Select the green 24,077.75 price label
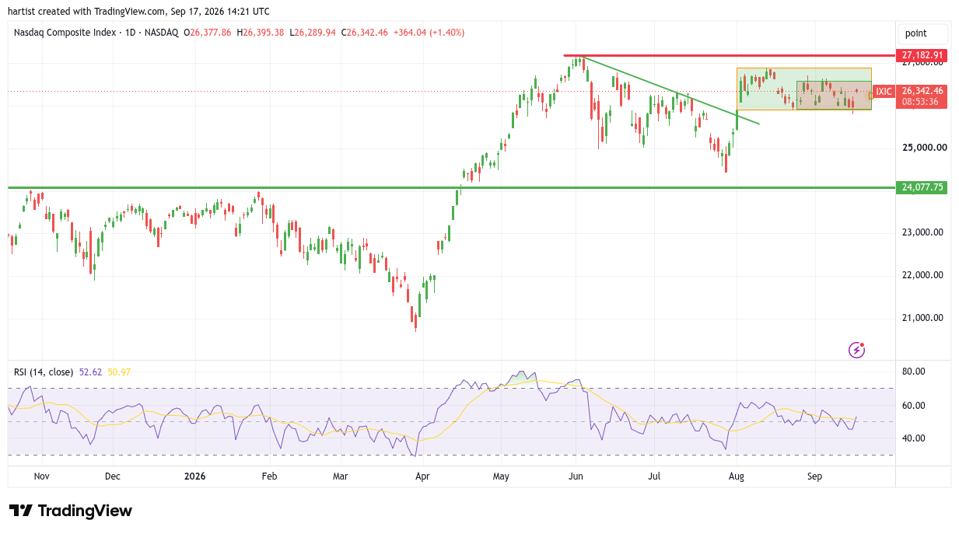Image resolution: width=959 pixels, height=534 pixels. [922, 187]
